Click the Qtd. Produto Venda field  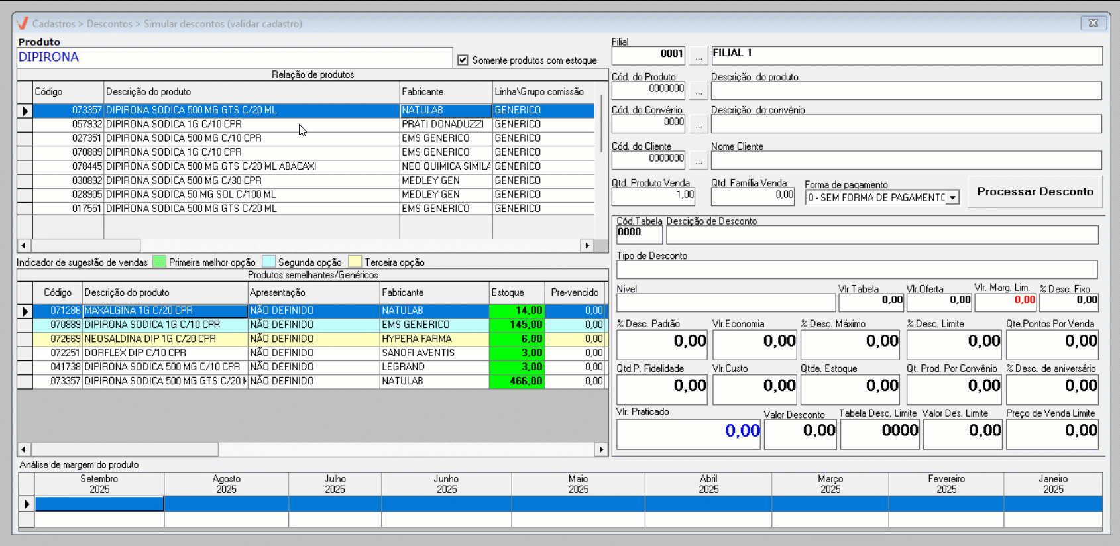[x=653, y=195]
